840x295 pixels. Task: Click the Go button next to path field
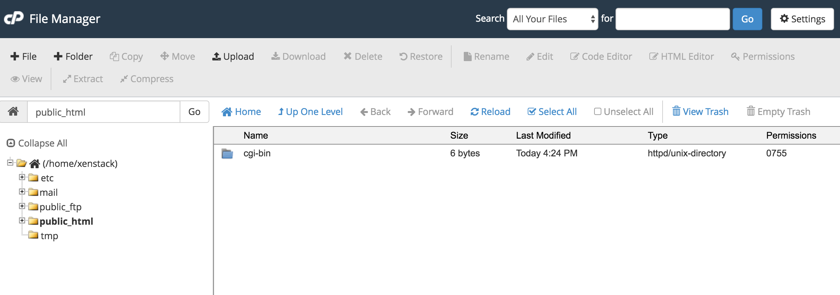[194, 112]
